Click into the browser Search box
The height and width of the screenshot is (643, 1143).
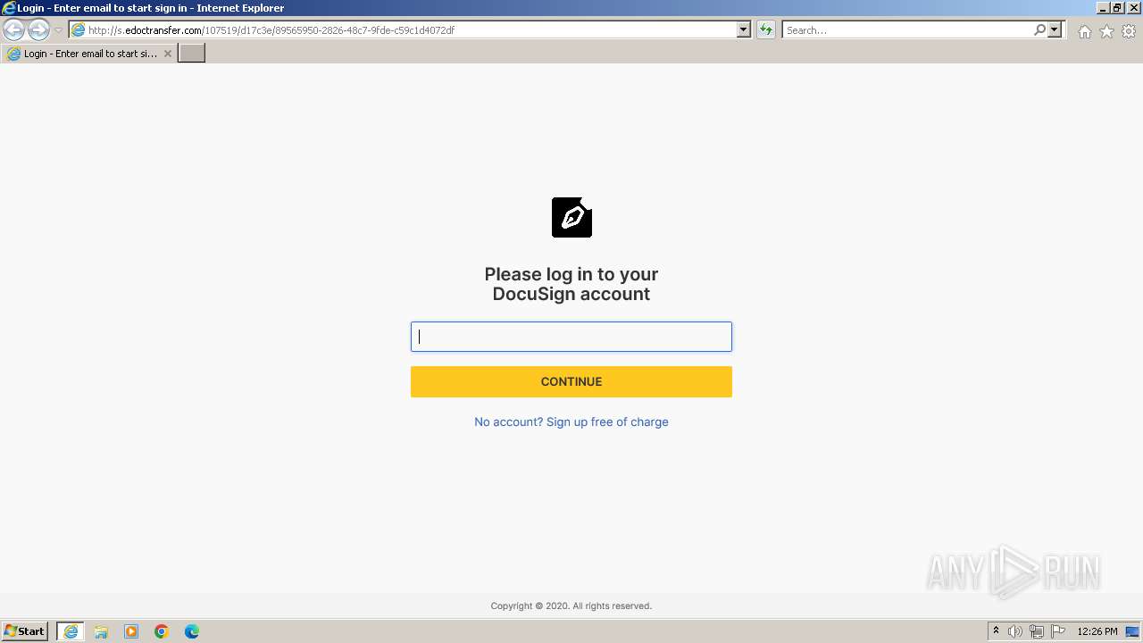(906, 30)
